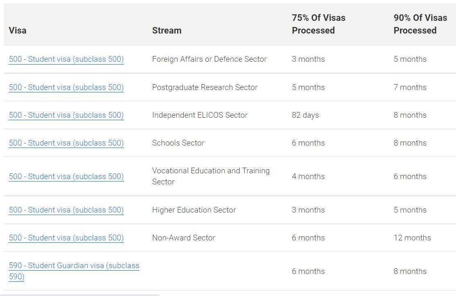
Task: Select the 82 days value in the ELICOS row
Action: [305, 115]
